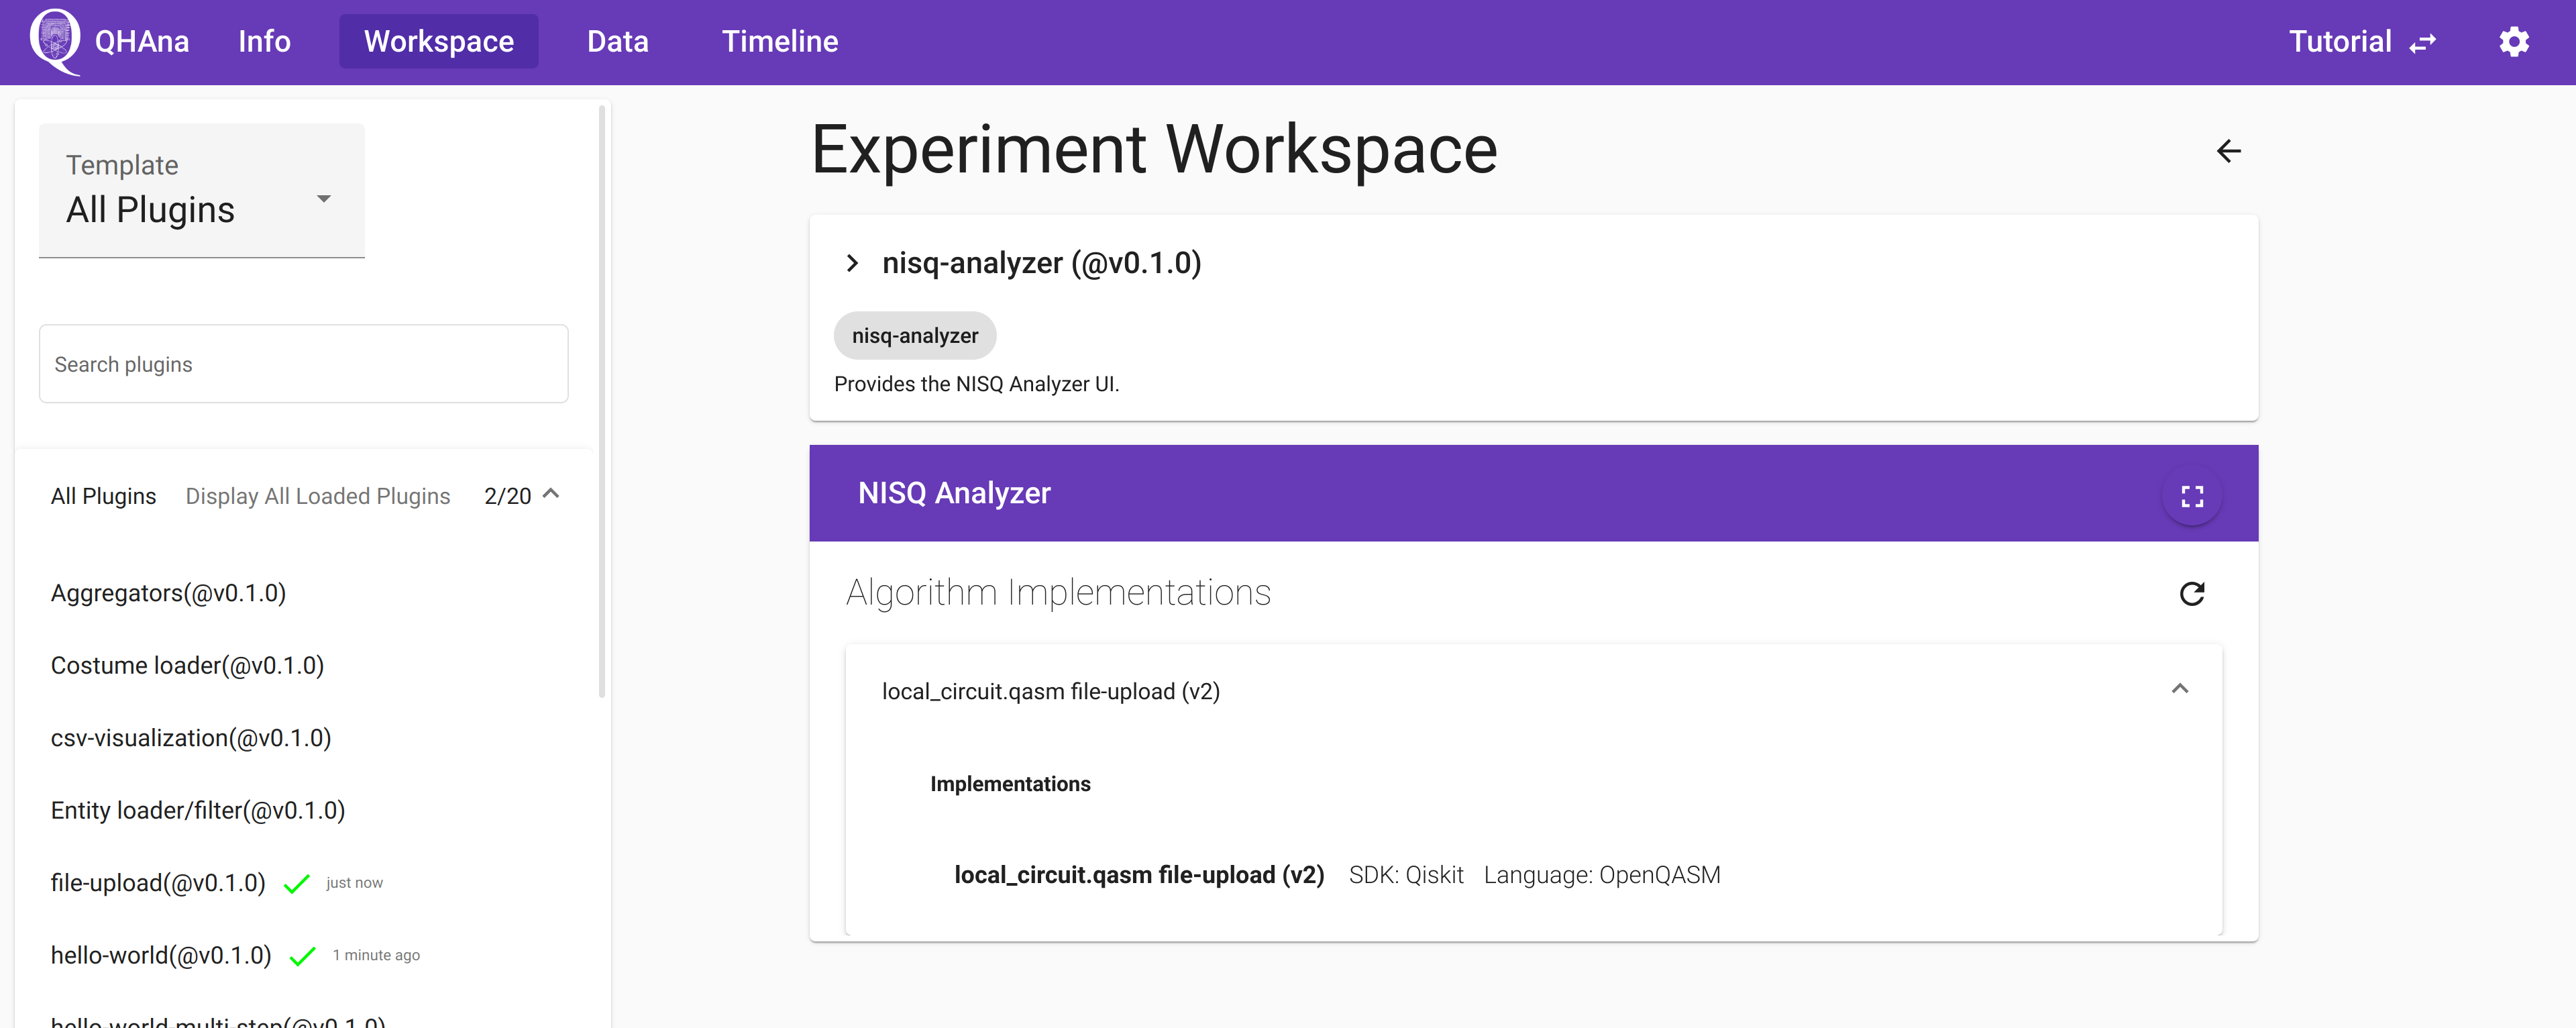Click the bold local_circuit.qasm file-upload (v2) implementation
This screenshot has height=1028, width=2576.
1139,875
